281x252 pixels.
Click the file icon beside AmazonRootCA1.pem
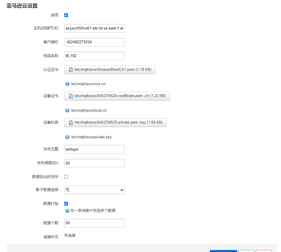[x=71, y=70]
